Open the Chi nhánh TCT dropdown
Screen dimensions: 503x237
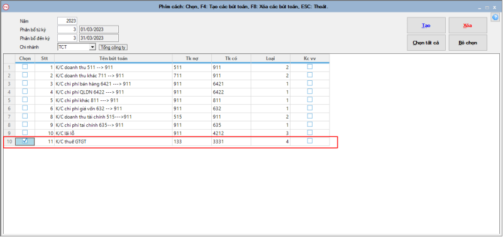[x=92, y=47]
